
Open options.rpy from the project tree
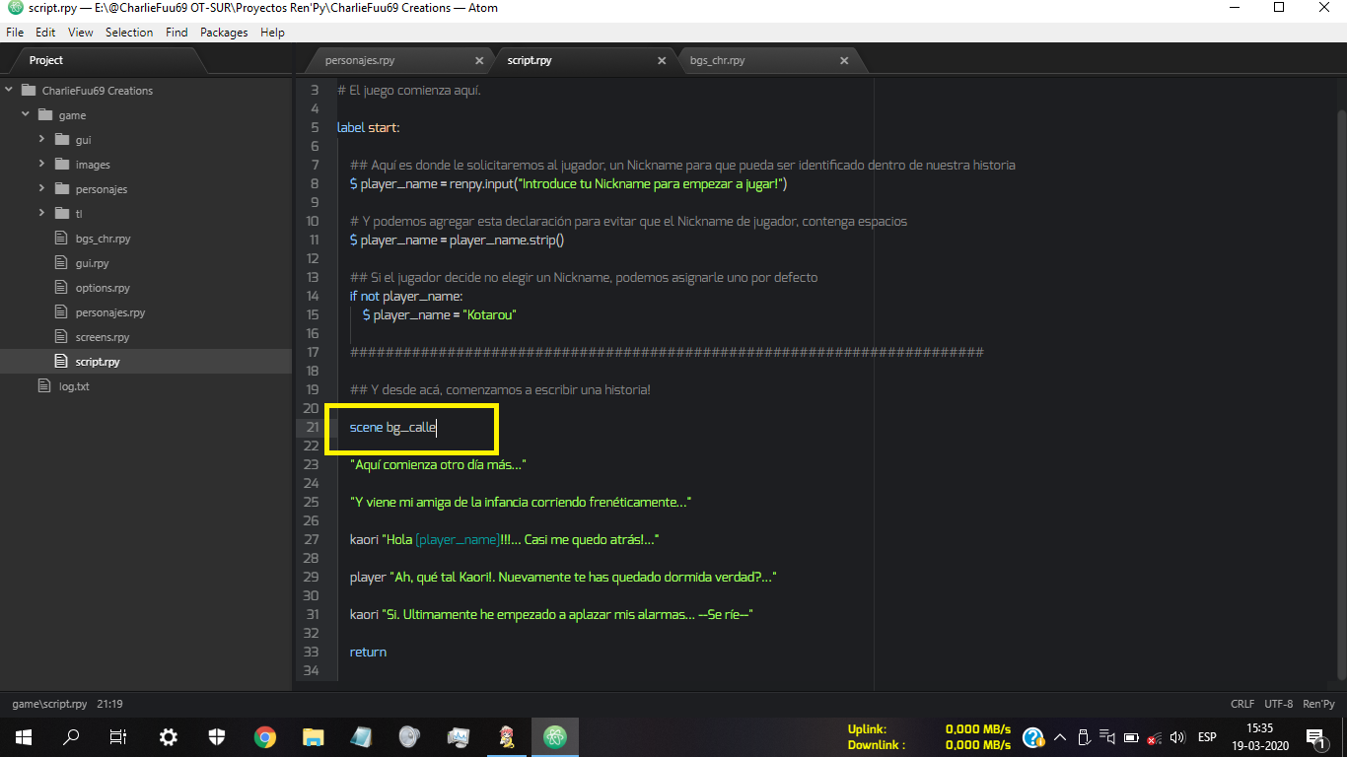[103, 288]
